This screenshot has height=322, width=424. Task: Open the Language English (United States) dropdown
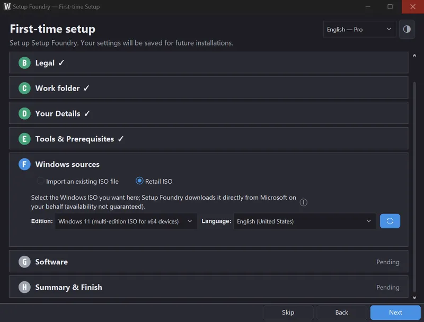click(304, 221)
